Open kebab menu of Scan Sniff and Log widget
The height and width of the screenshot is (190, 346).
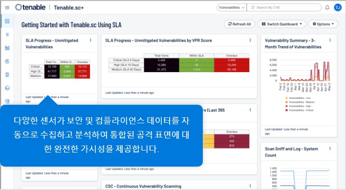(330, 149)
